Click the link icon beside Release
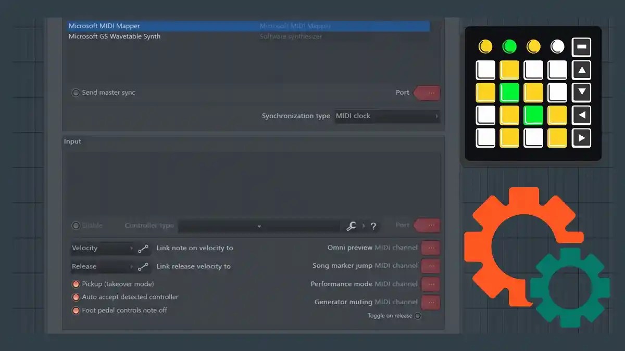Image resolution: width=625 pixels, height=351 pixels. point(143,266)
